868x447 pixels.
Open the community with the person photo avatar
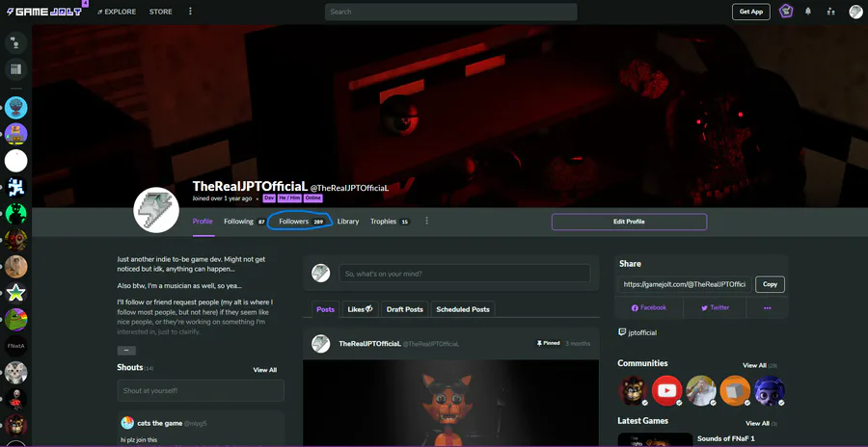click(x=701, y=390)
